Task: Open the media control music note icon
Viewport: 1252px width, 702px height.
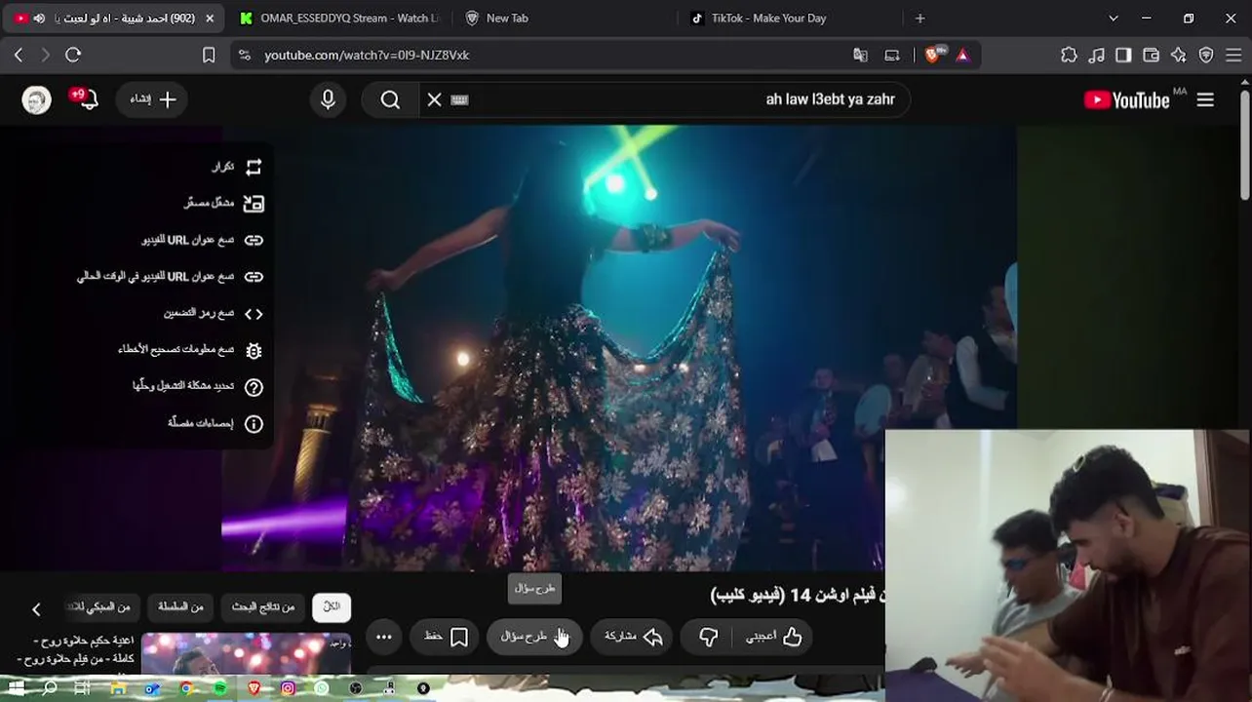Action: point(1097,56)
